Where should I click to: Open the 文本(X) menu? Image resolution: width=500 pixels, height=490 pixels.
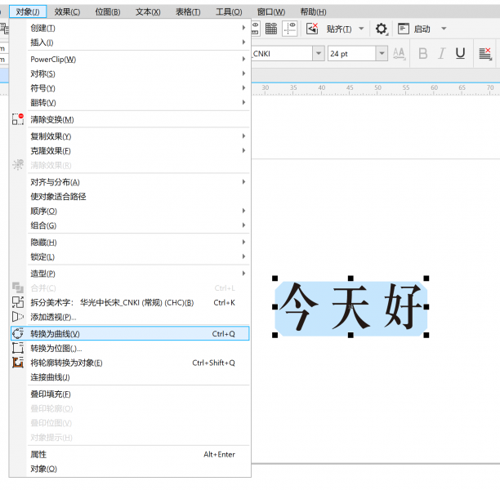pyautogui.click(x=148, y=11)
